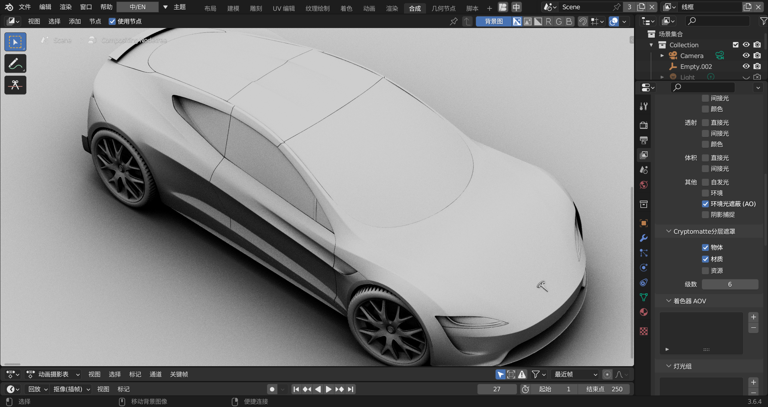Select the Links Cut tool
Screen dimensions: 768x407
click(x=15, y=85)
